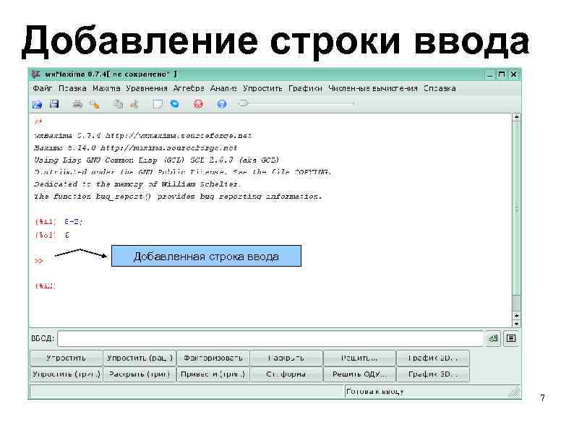Screen dimensions: 574x430
Task: Open help via blue question icon
Action: (x=221, y=104)
